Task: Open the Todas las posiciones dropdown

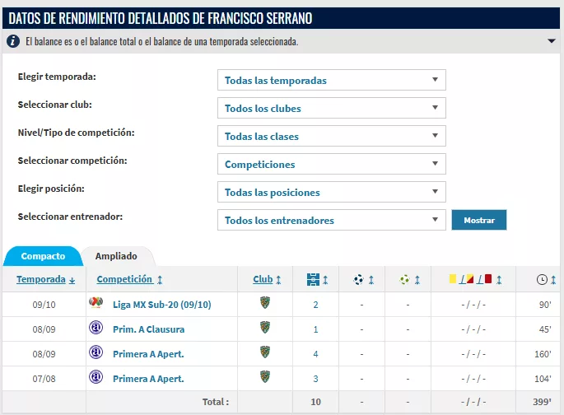Action: click(x=332, y=192)
